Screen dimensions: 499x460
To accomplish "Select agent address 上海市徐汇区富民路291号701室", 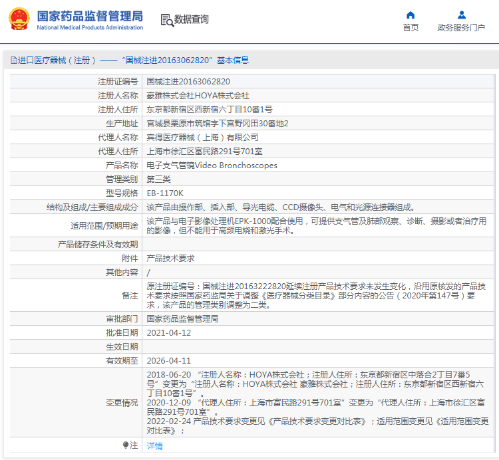I will (204, 152).
